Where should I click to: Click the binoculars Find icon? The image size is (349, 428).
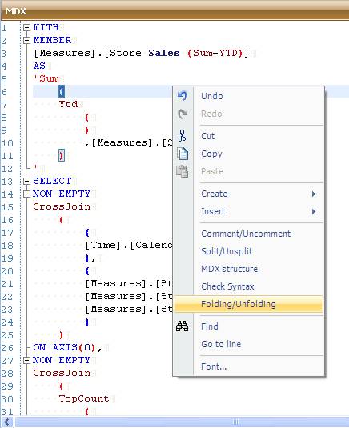click(x=183, y=326)
